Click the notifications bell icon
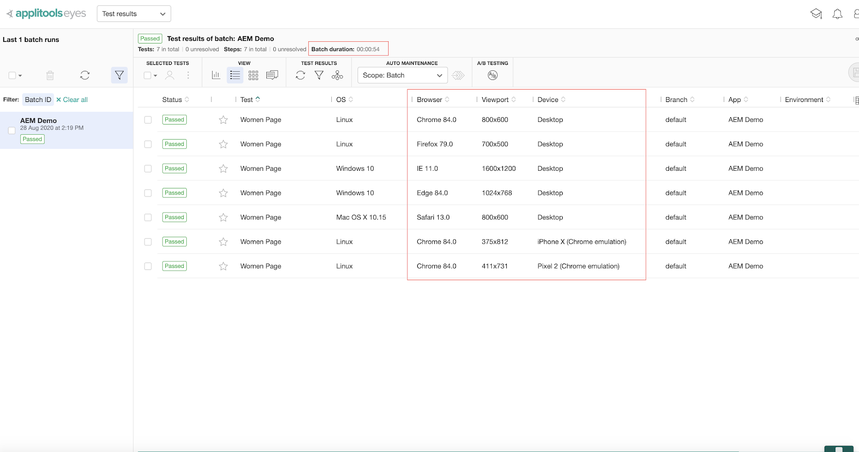 [837, 14]
